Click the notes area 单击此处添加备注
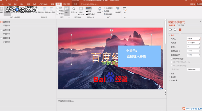This screenshot has width=202, height=111. tap(66, 101)
